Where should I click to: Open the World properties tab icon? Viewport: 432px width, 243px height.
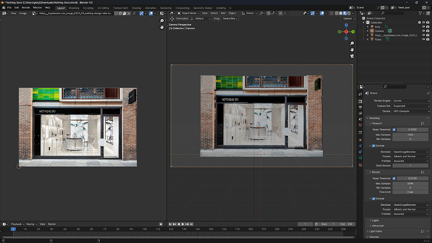(361, 125)
